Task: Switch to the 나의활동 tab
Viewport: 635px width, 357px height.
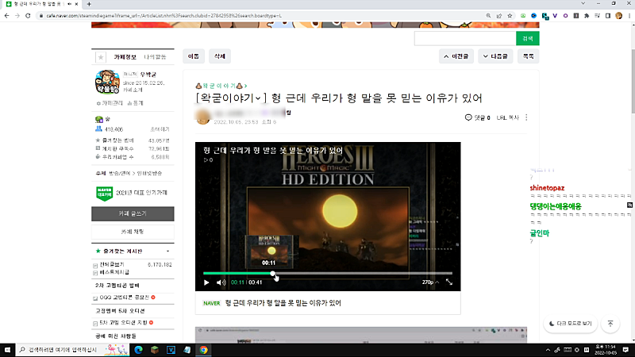Action: [x=155, y=57]
